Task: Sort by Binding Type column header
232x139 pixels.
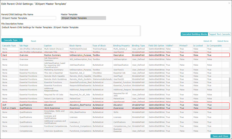Action: tap(138, 46)
